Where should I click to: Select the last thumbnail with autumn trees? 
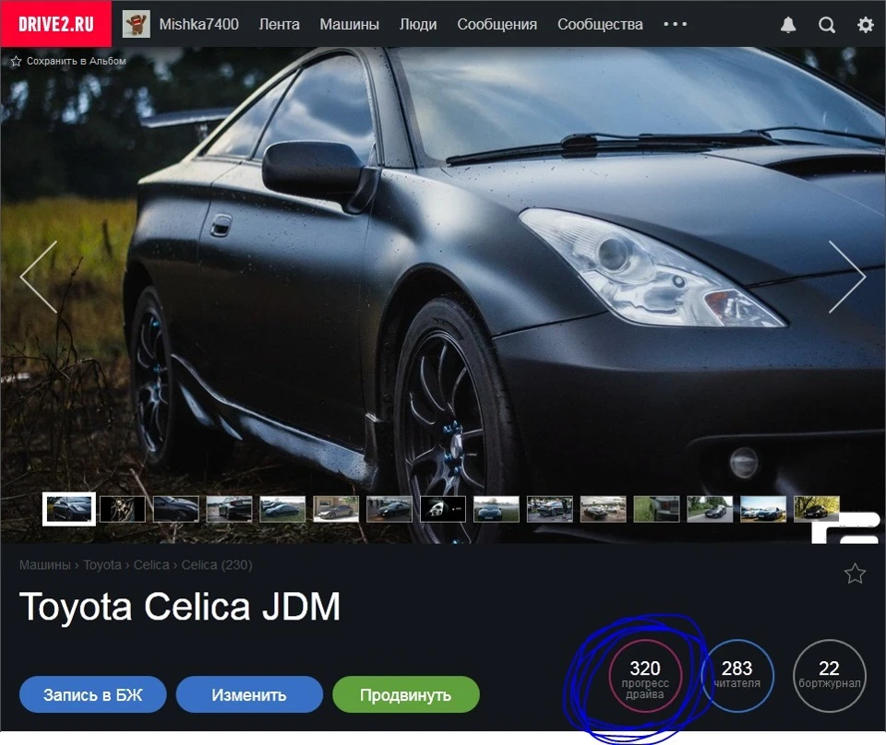[x=817, y=509]
